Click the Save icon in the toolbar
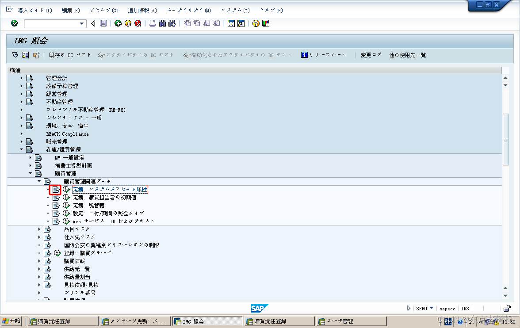This screenshot has width=520, height=328. [103, 23]
